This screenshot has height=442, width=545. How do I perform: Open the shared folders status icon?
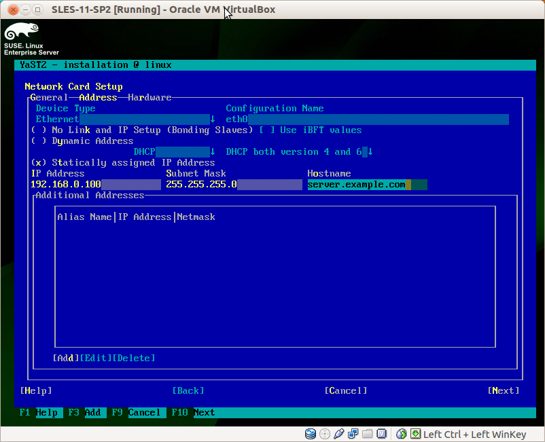(x=368, y=434)
